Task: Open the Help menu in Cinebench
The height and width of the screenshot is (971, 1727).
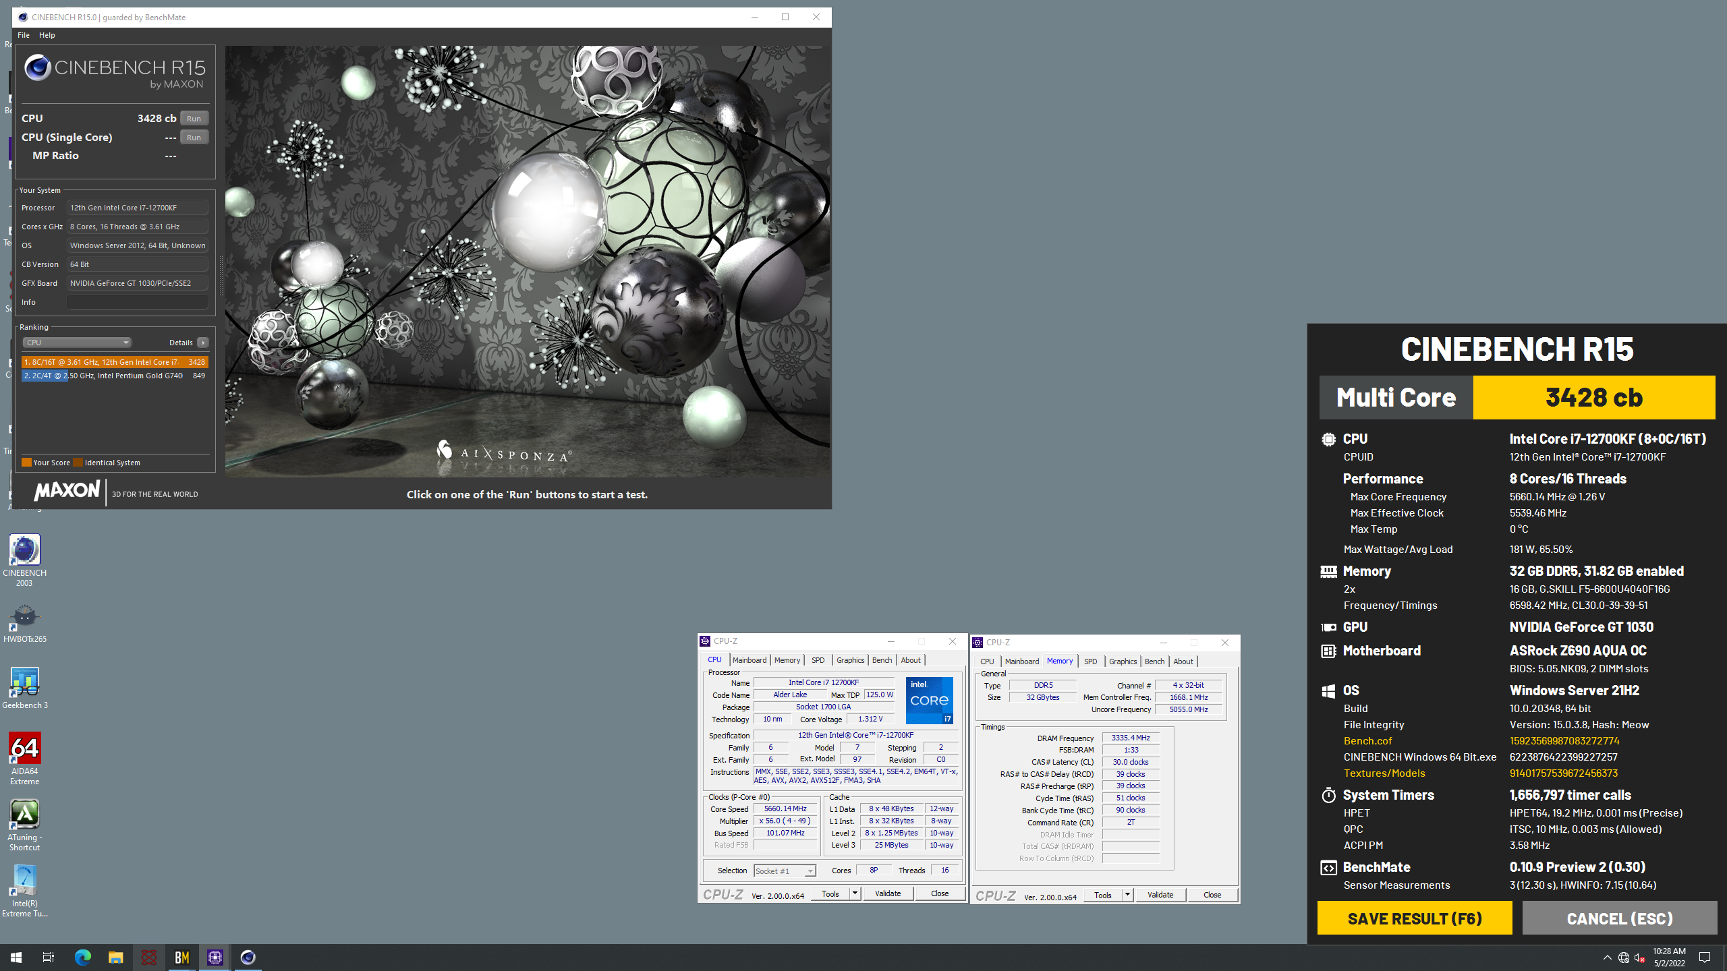Action: [47, 35]
